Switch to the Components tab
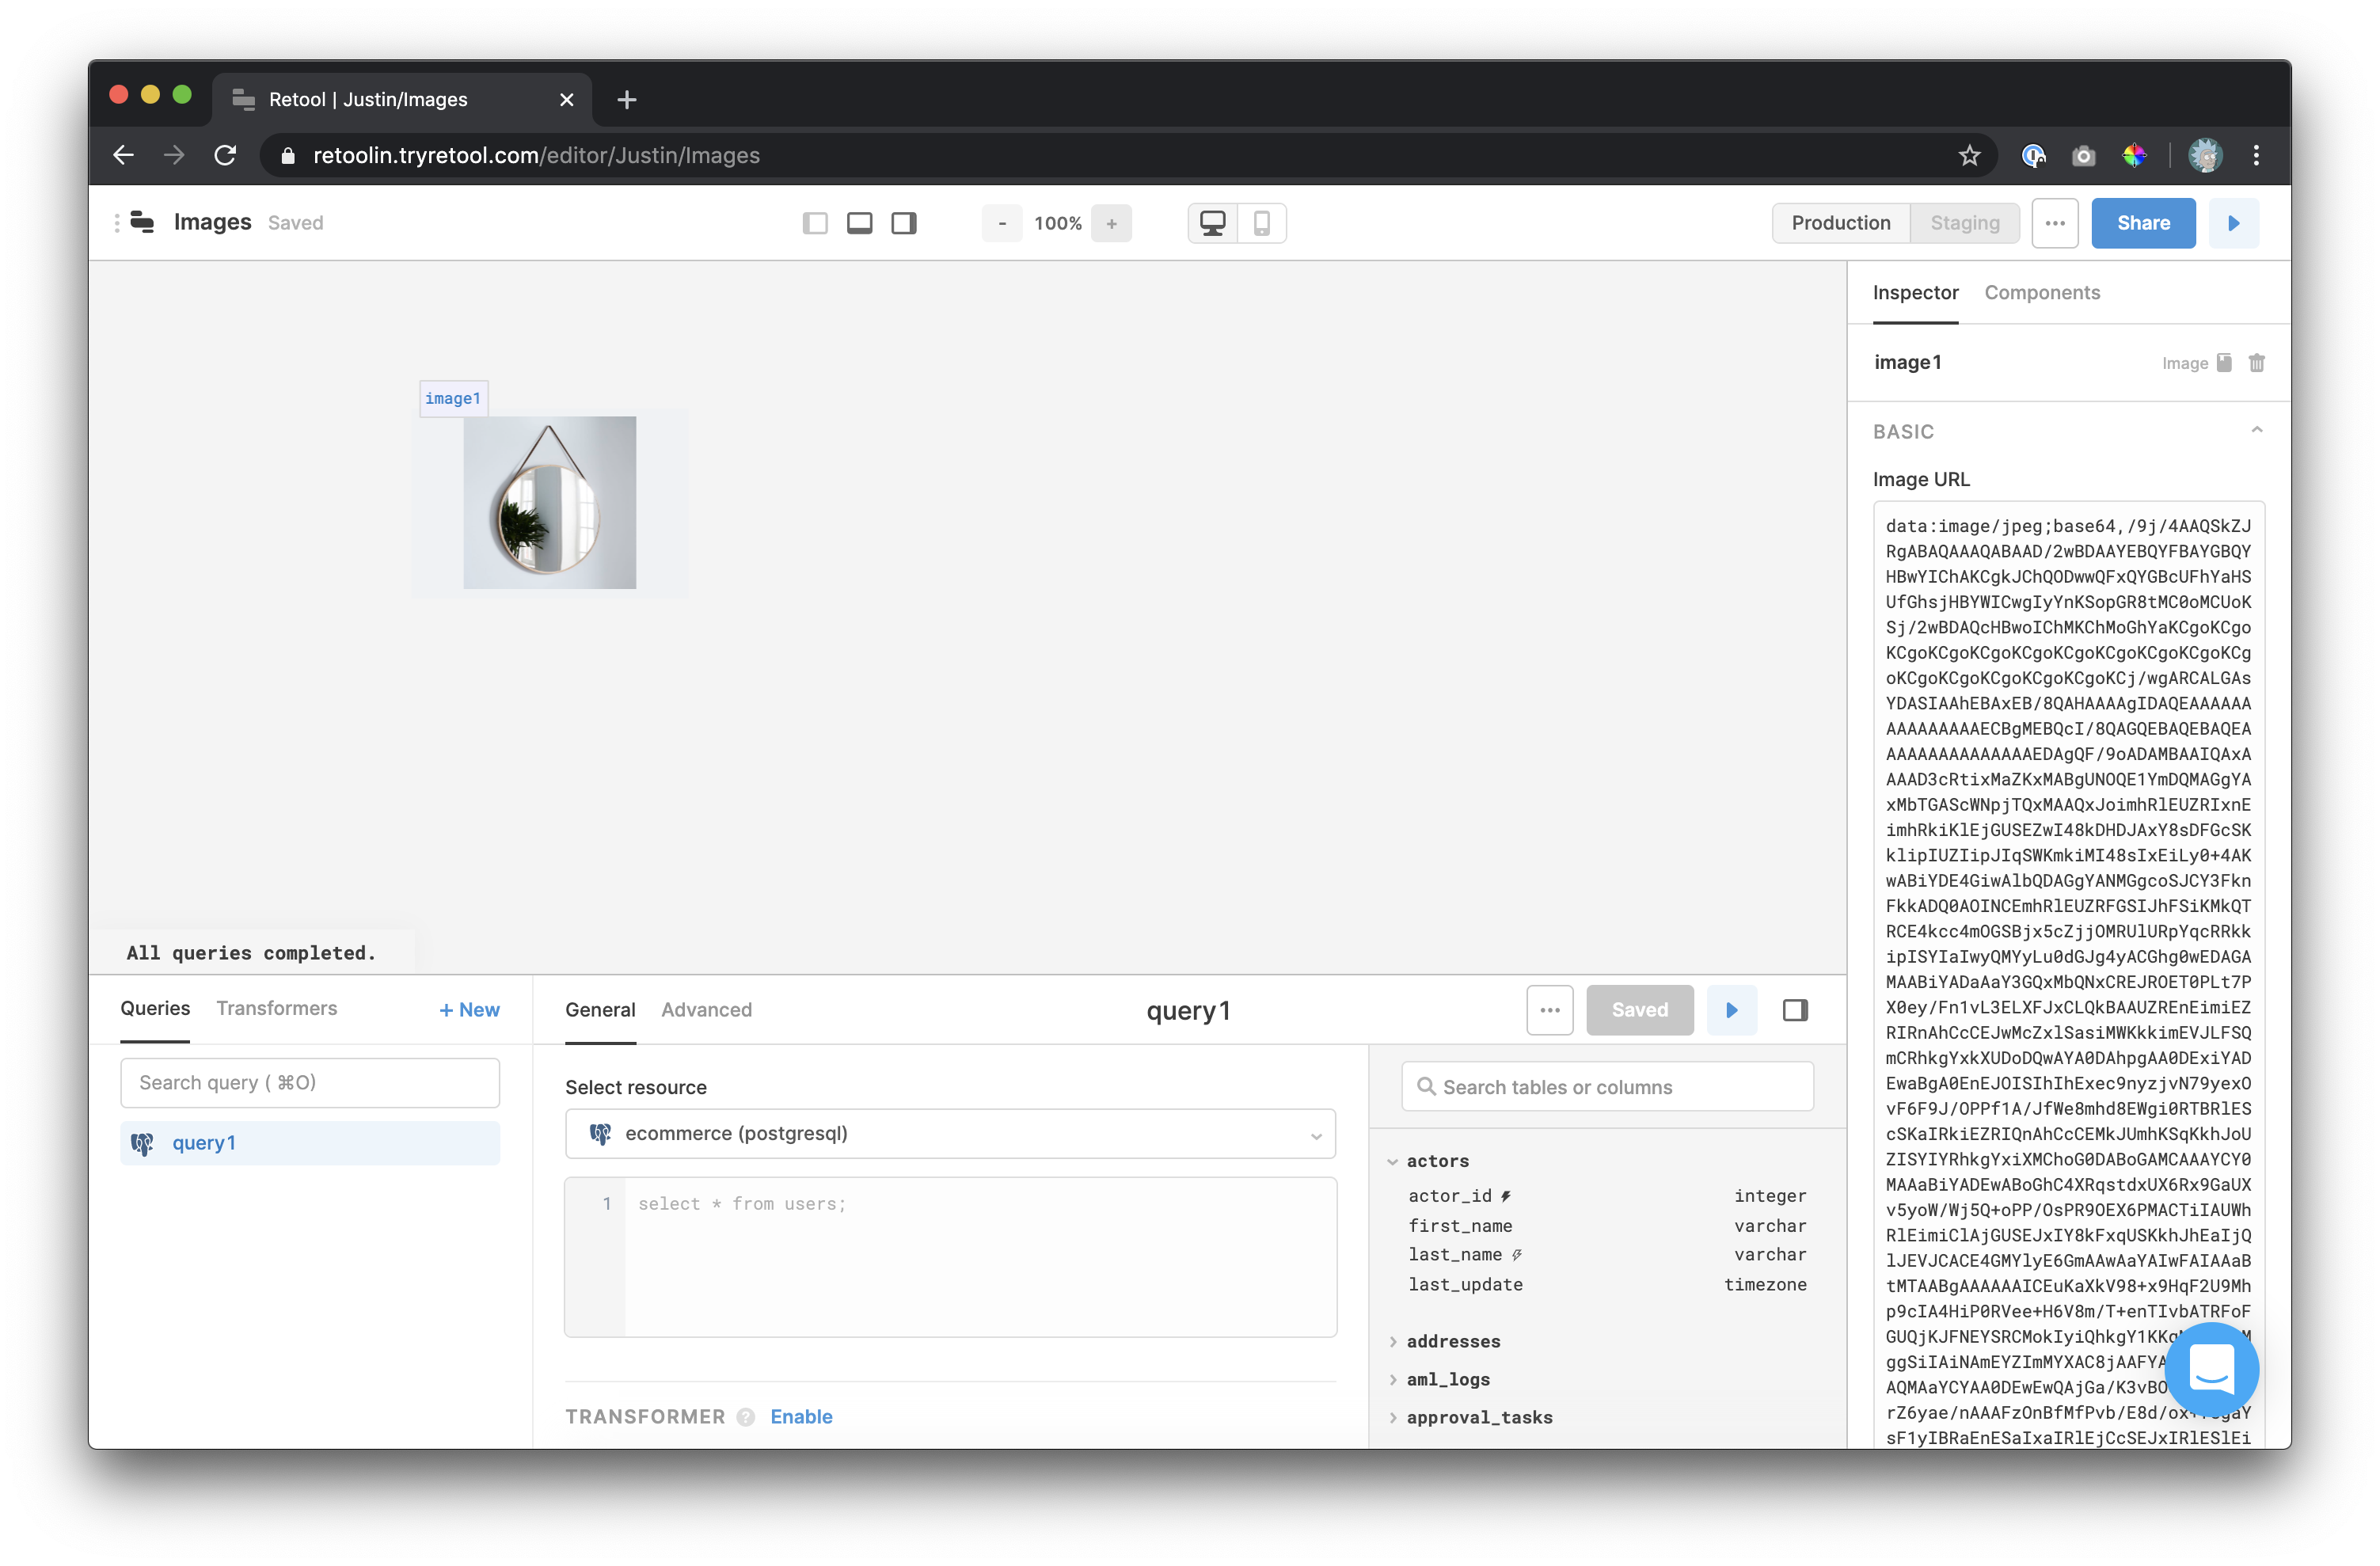2380x1566 pixels. [2041, 293]
